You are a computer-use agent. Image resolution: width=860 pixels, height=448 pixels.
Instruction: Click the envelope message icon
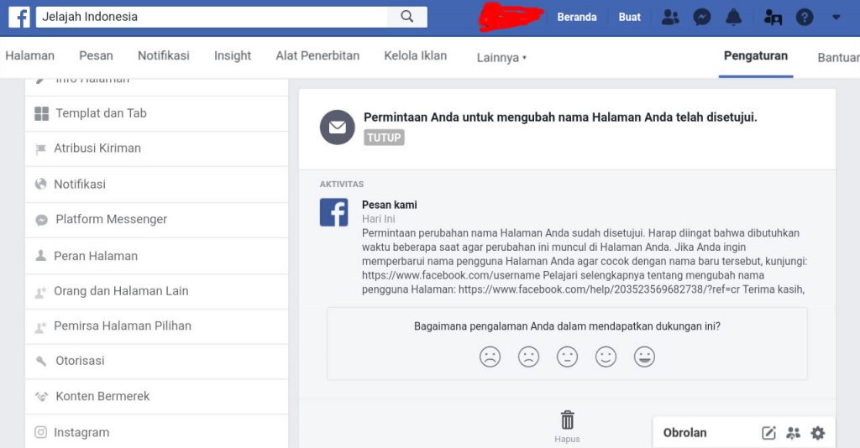[x=338, y=127]
